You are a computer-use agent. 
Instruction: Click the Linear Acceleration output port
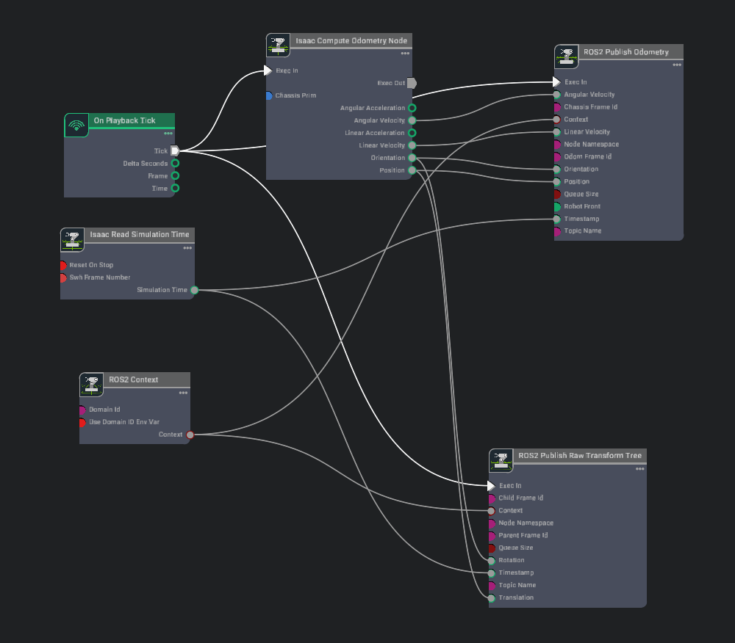(x=412, y=133)
